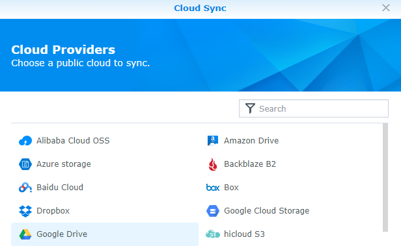Viewport: 401px width, 246px height.
Task: Select Amazon Drive provider label
Action: coord(251,141)
